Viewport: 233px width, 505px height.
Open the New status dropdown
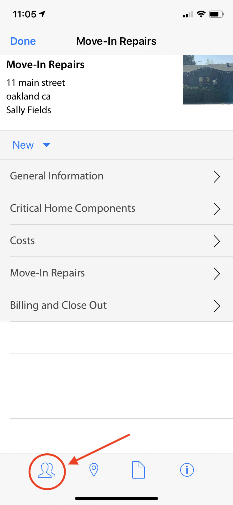click(23, 145)
